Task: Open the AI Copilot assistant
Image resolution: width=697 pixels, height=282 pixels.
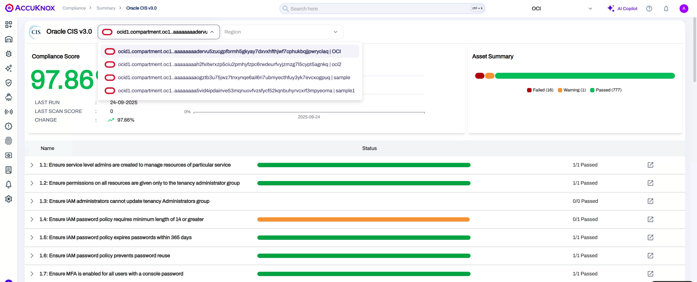Action: click(622, 9)
